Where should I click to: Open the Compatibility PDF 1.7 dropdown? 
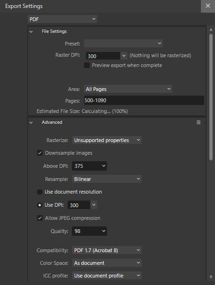point(107,250)
